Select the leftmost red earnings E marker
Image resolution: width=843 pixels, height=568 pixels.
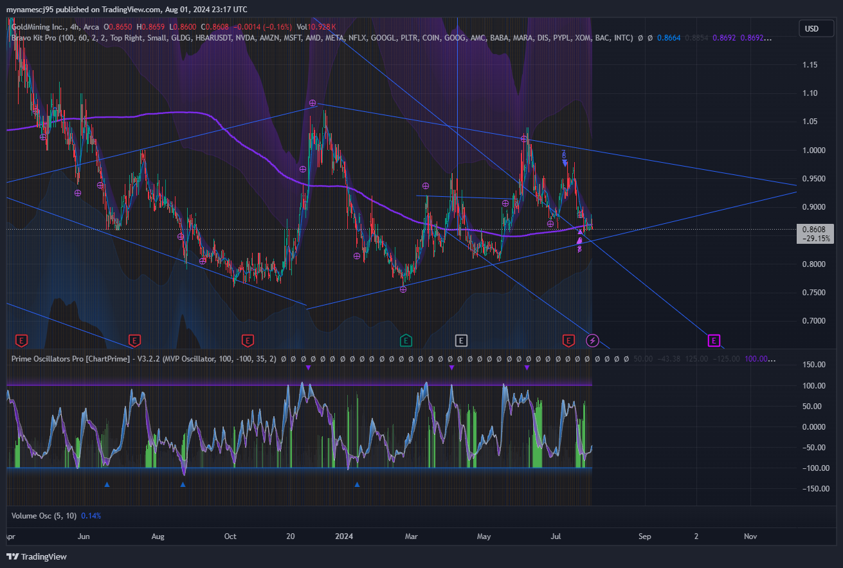click(x=22, y=340)
